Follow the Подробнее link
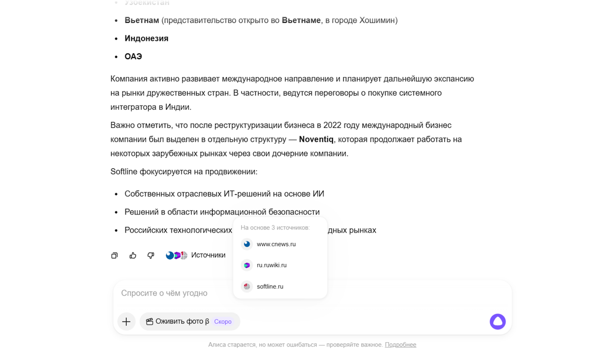Viewport: 599px width, 354px height. [400, 345]
